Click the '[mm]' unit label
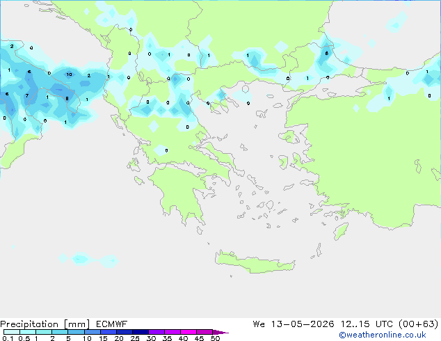 [77, 324]
